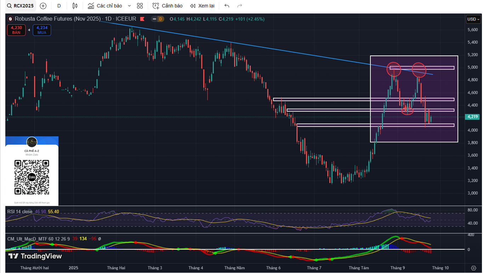Open the indicator templates grid icon

click(x=140, y=6)
